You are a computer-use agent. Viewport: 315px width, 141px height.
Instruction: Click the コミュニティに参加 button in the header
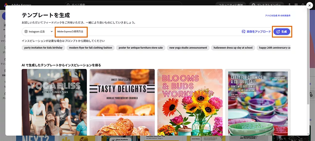pos(231,4)
